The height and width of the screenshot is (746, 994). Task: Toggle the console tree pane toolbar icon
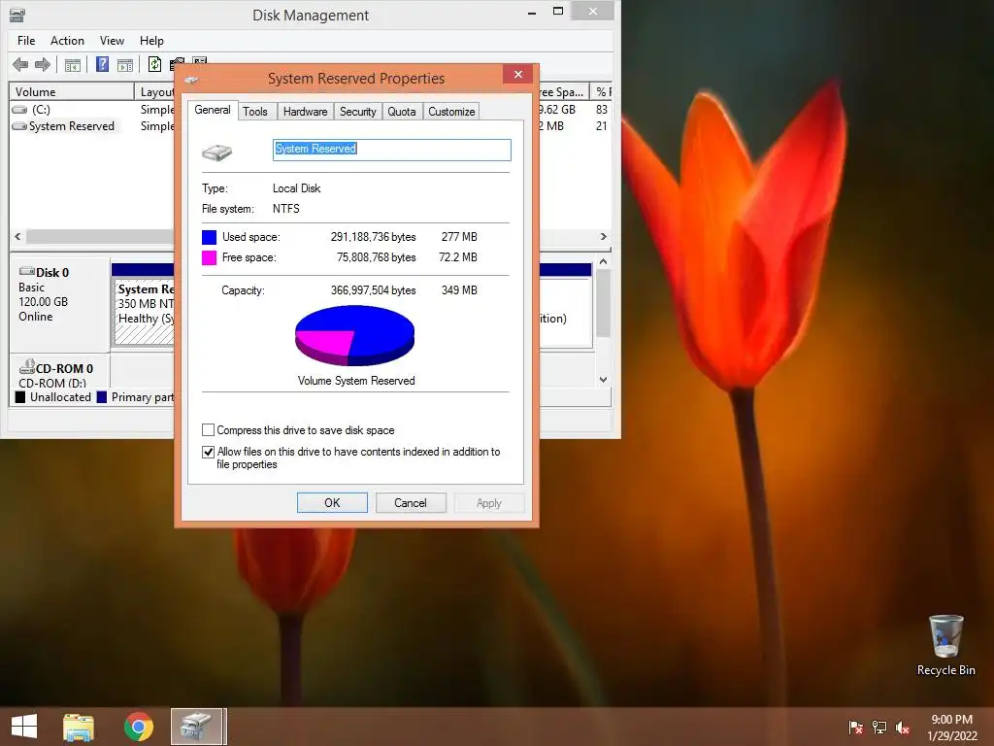tap(72, 65)
